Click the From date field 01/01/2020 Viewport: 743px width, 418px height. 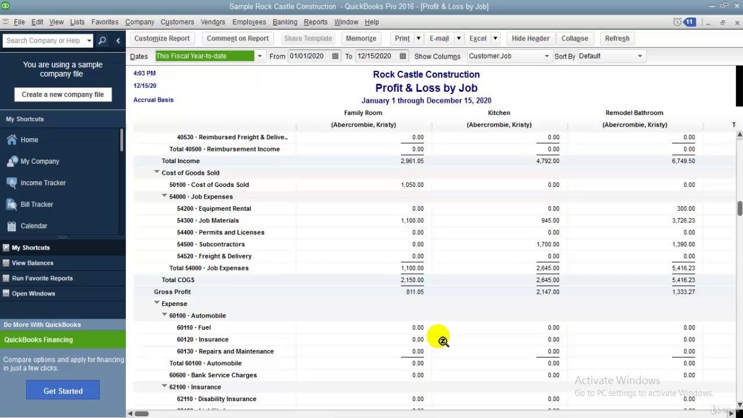click(309, 56)
